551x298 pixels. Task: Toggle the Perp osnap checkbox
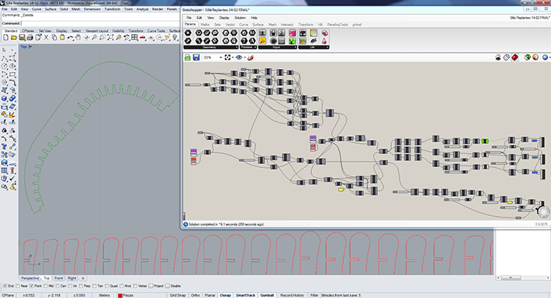point(81,286)
